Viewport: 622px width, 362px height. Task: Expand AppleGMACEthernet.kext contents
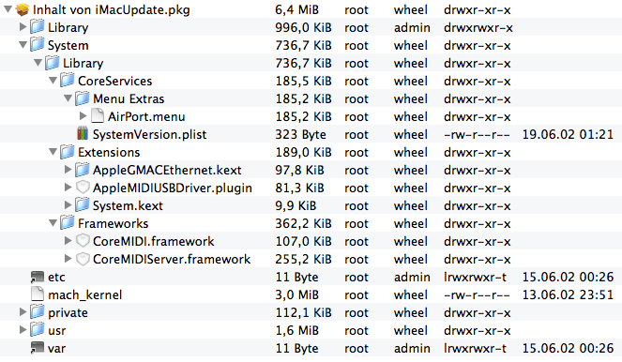pos(68,170)
